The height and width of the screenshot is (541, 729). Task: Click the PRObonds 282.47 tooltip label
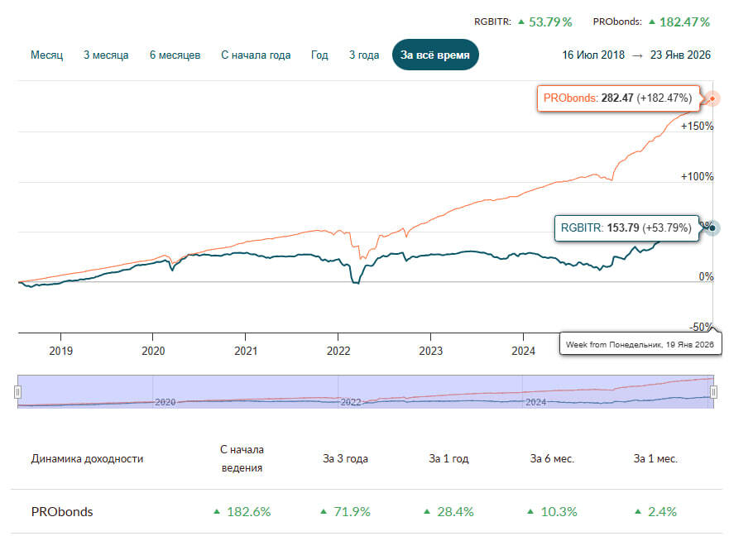click(617, 98)
